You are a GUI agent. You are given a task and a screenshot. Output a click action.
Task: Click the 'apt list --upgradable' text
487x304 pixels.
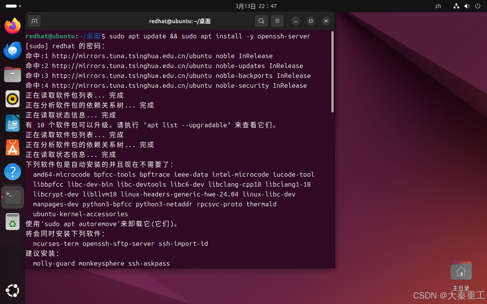[x=187, y=125]
